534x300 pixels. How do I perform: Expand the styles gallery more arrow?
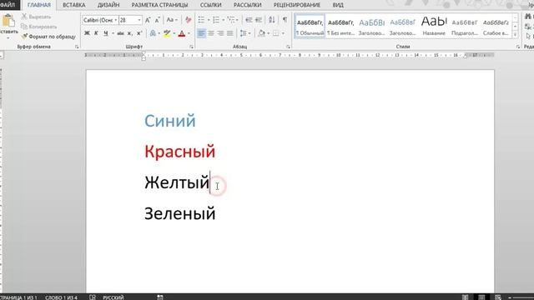(x=515, y=35)
